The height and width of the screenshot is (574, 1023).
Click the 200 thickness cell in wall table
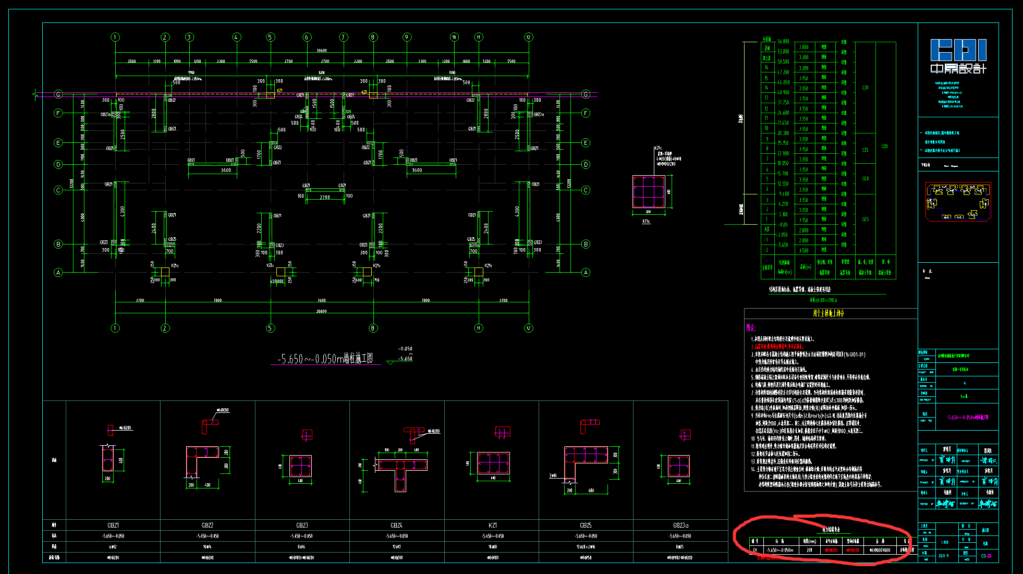pyautogui.click(x=809, y=550)
